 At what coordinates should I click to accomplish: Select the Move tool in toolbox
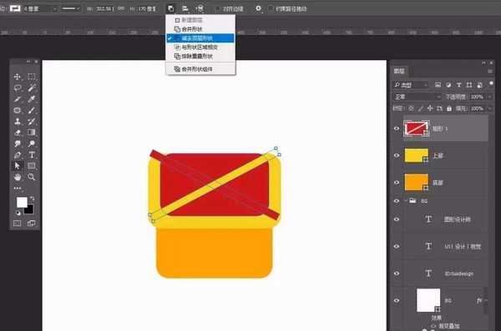pyautogui.click(x=18, y=77)
